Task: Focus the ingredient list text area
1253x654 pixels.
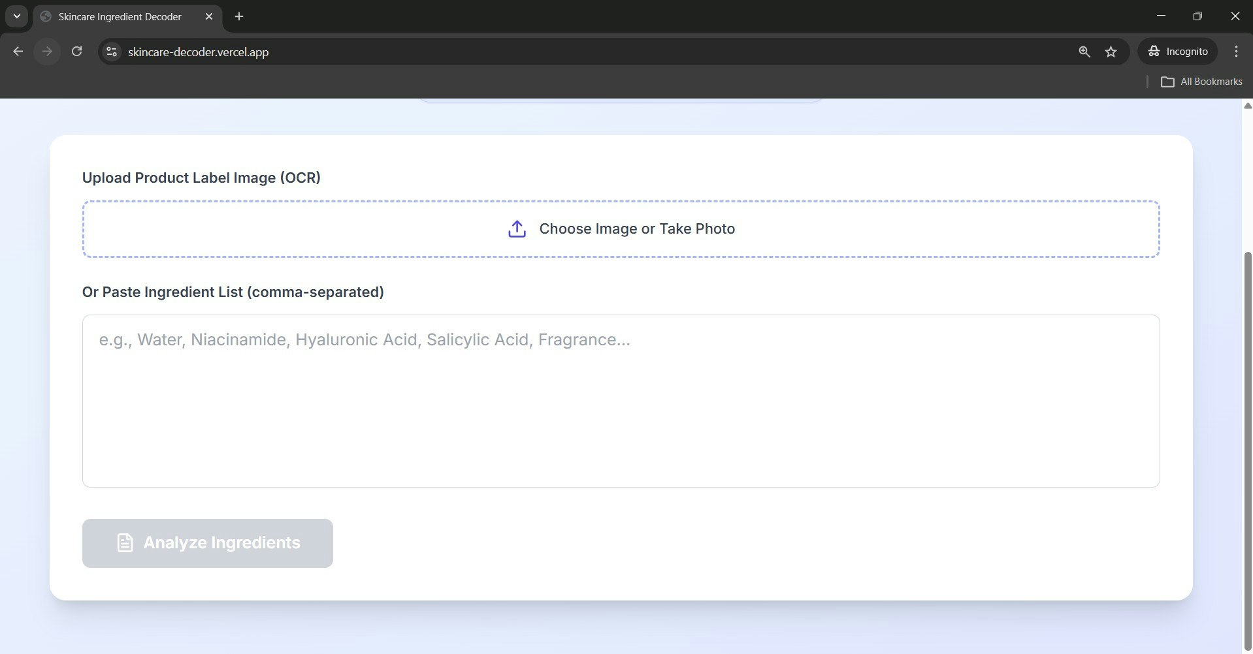Action: [x=621, y=401]
